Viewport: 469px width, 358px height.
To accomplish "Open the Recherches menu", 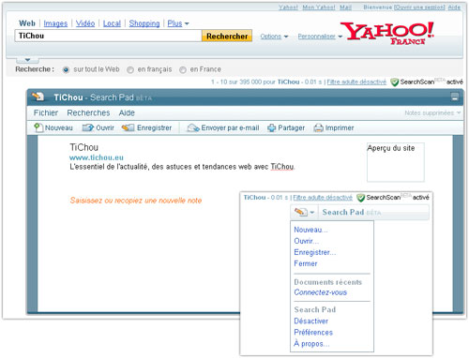I will coord(88,112).
